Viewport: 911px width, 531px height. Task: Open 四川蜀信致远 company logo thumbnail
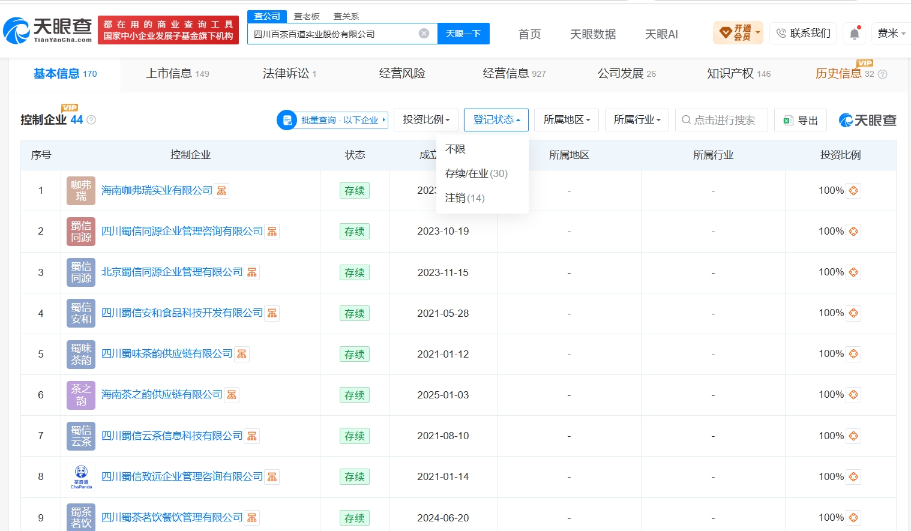(81, 477)
